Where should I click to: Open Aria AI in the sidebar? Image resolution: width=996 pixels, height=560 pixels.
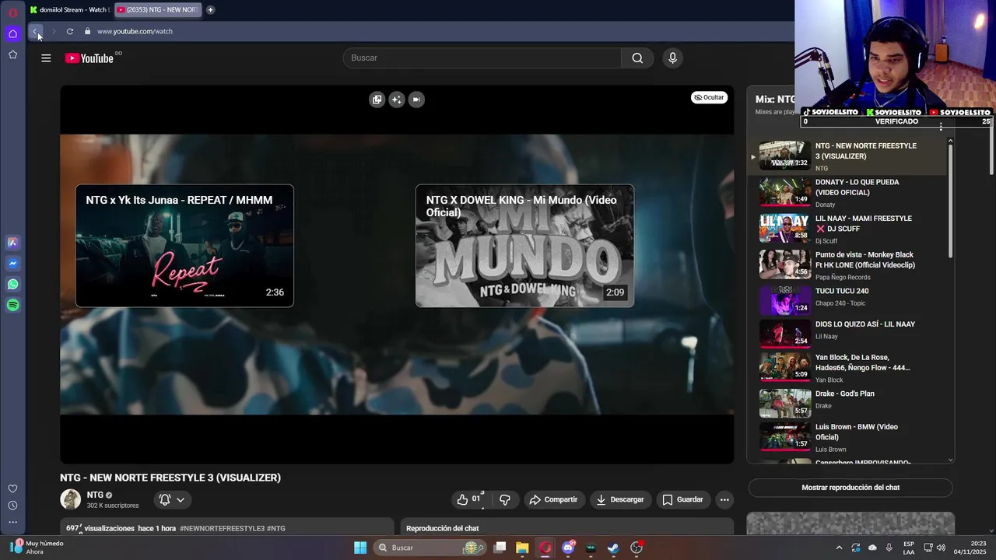[12, 243]
